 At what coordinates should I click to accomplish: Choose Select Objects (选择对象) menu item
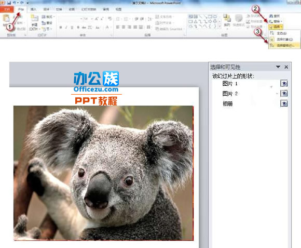tap(284, 39)
